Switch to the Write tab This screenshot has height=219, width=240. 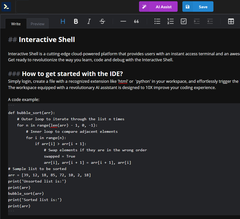coord(16,24)
